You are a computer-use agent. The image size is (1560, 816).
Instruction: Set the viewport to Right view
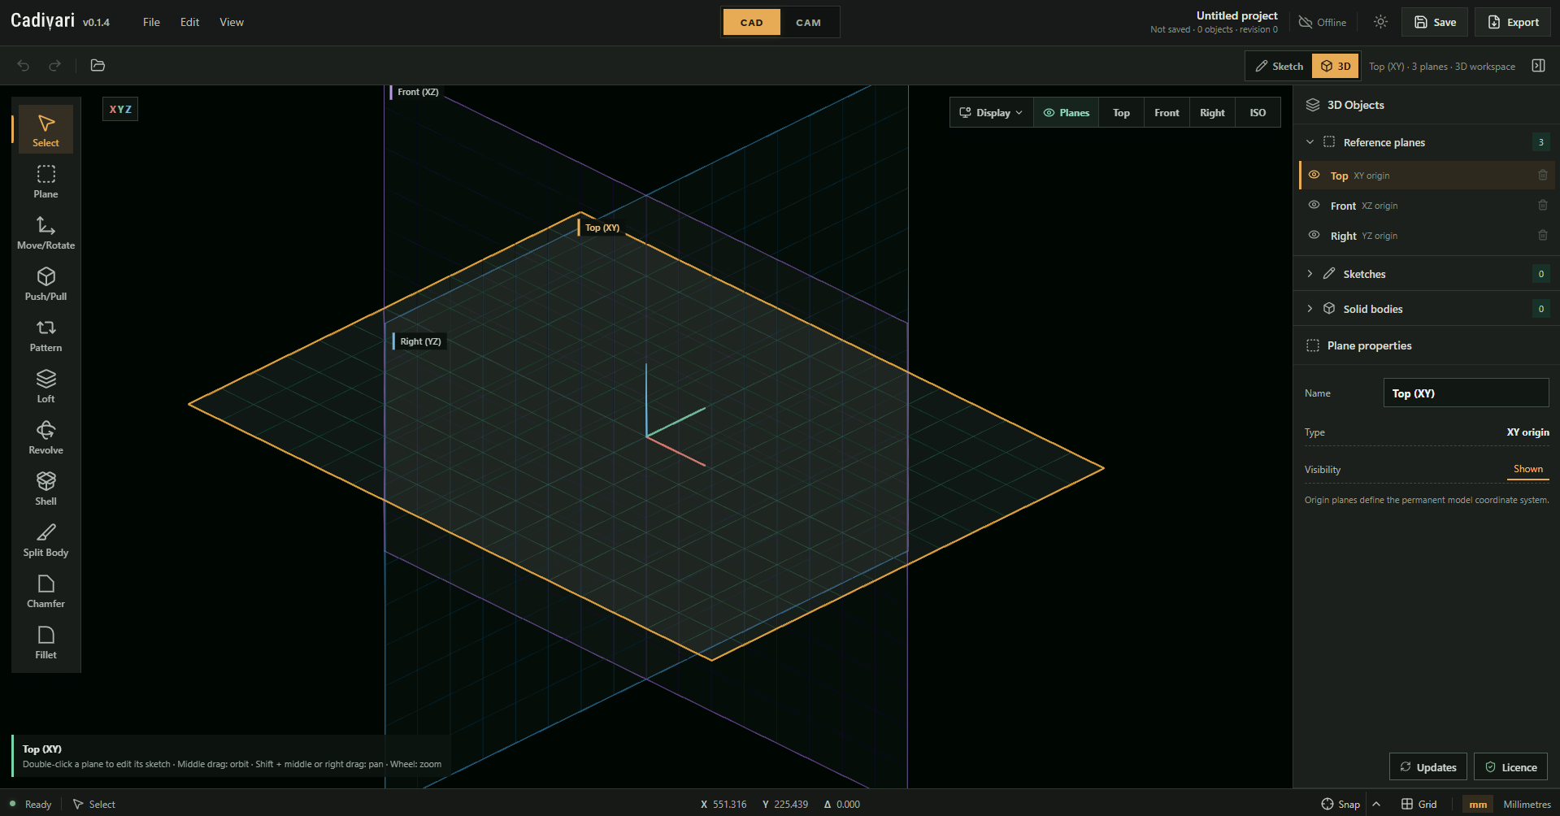coord(1212,113)
